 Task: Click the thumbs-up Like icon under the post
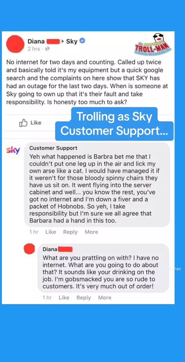[x=23, y=123]
